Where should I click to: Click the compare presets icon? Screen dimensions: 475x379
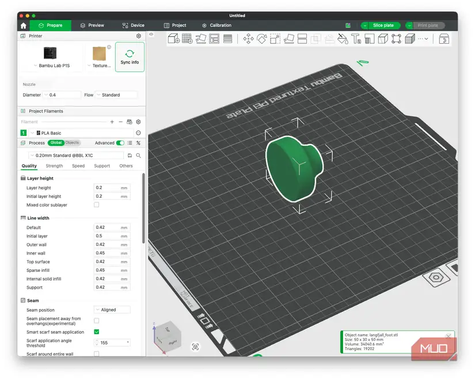[138, 143]
